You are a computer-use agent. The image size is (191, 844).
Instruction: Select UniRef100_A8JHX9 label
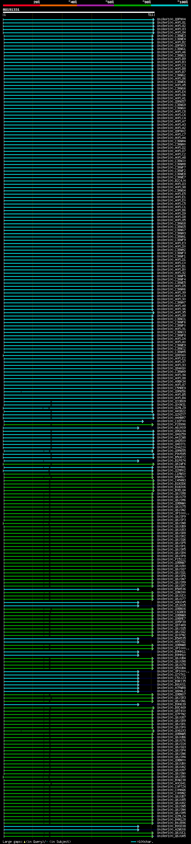(x=171, y=428)
